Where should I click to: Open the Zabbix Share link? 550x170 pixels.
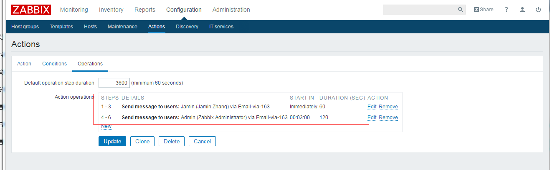pos(484,10)
